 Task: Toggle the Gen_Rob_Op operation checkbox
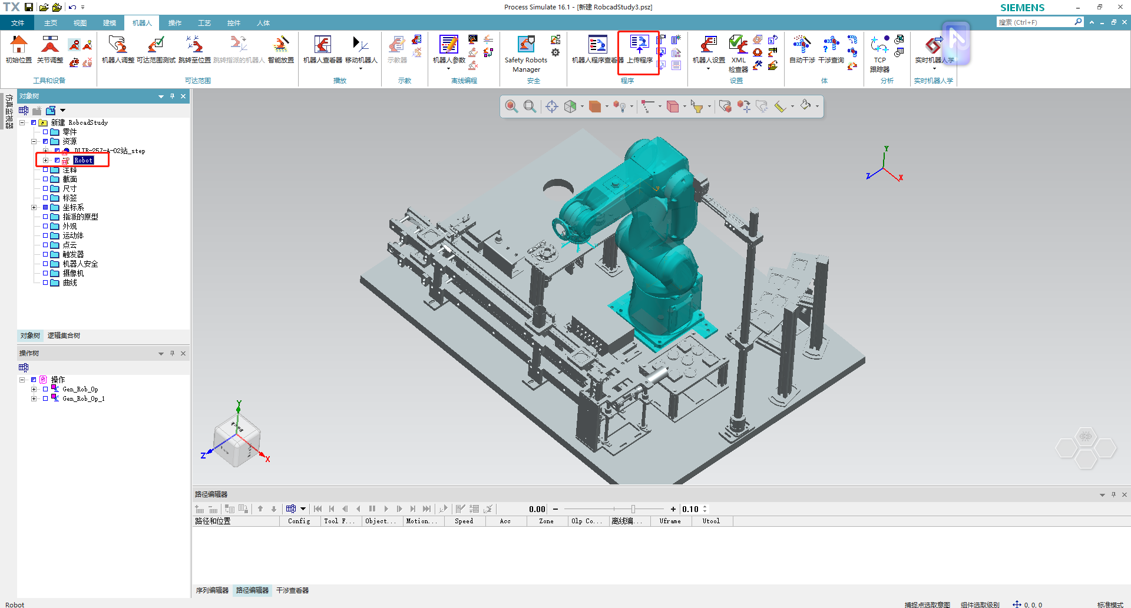[x=45, y=389]
